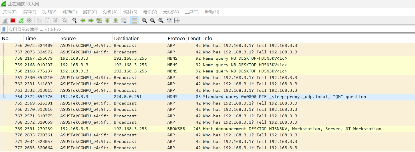Select packet 772 at time 2635.320664
The image size is (415, 152).
click(x=207, y=148)
